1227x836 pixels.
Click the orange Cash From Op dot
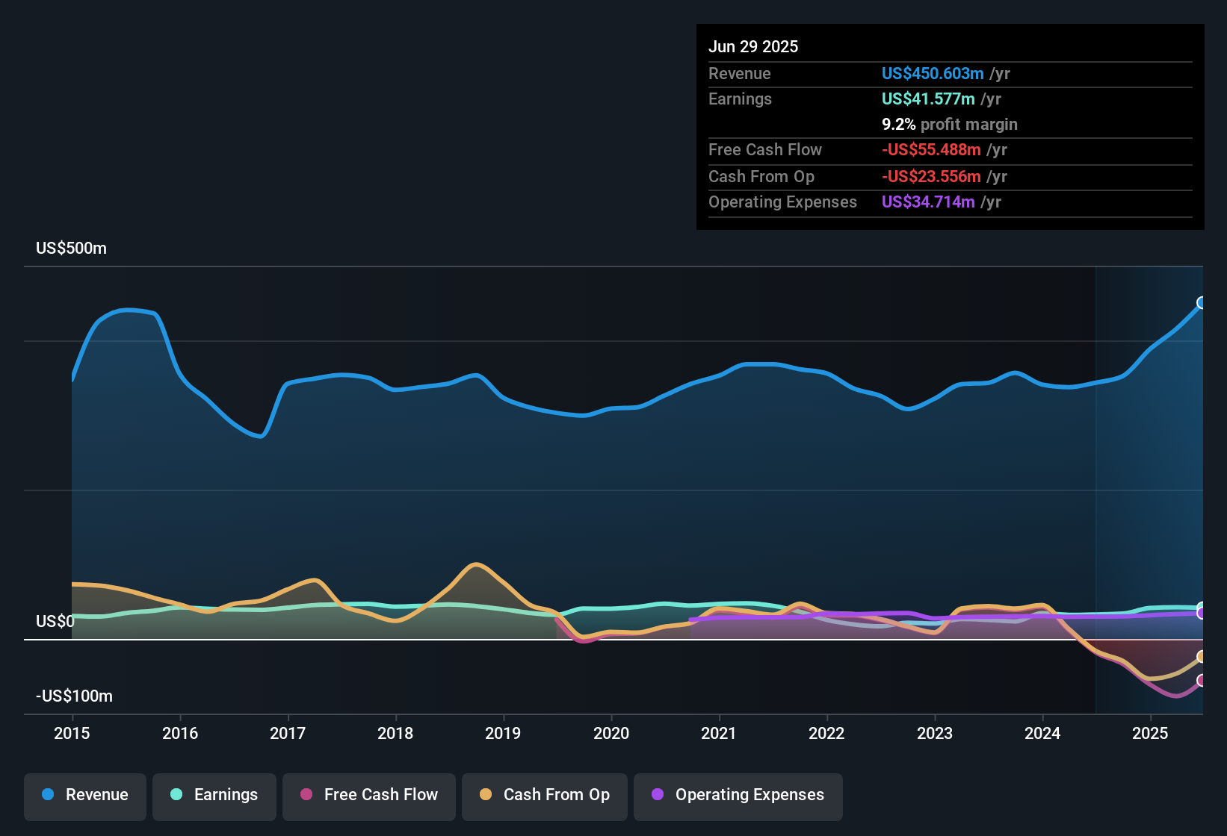tap(486, 794)
